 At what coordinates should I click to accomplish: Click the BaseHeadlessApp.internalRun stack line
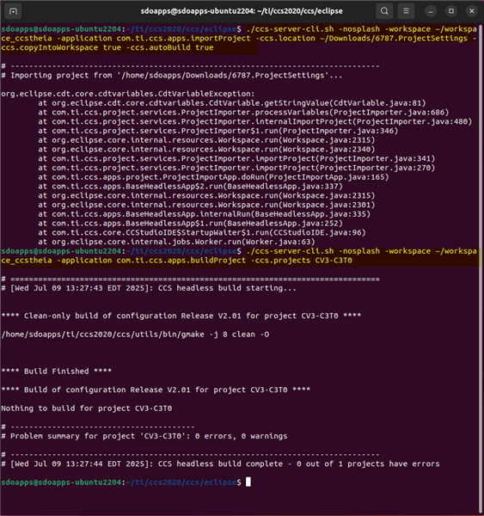click(x=204, y=214)
